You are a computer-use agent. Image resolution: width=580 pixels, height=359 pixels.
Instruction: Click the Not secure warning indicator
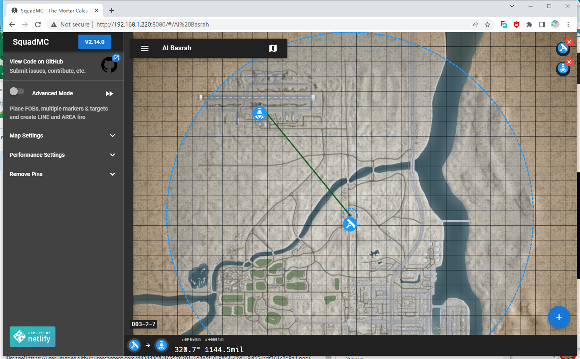pos(70,25)
